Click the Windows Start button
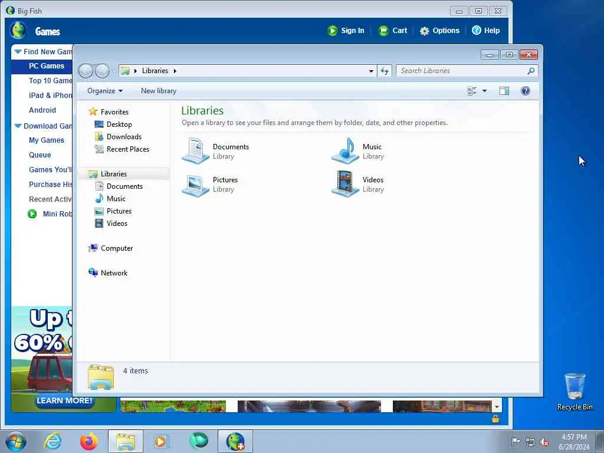This screenshot has height=453, width=604. point(16,441)
